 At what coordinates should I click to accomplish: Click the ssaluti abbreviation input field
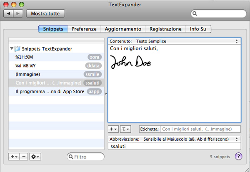pyautogui.click(x=175, y=146)
